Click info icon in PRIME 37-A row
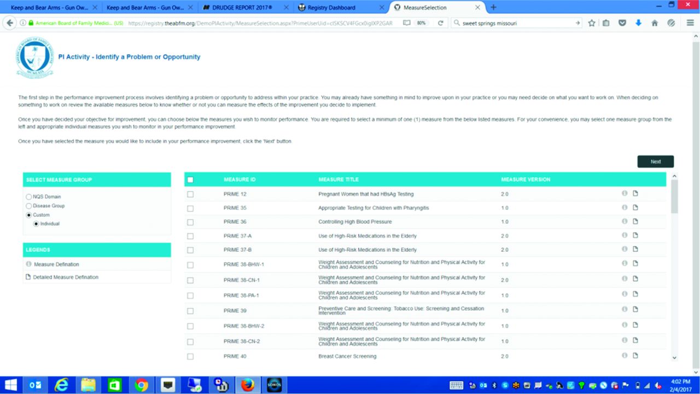Viewport: 700px width, 394px height. (625, 235)
